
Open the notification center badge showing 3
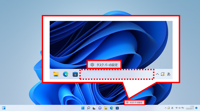coord(196,108)
